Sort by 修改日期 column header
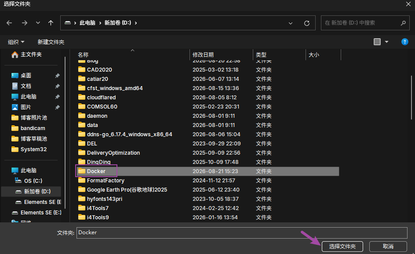This screenshot has width=415, height=254. [x=203, y=55]
